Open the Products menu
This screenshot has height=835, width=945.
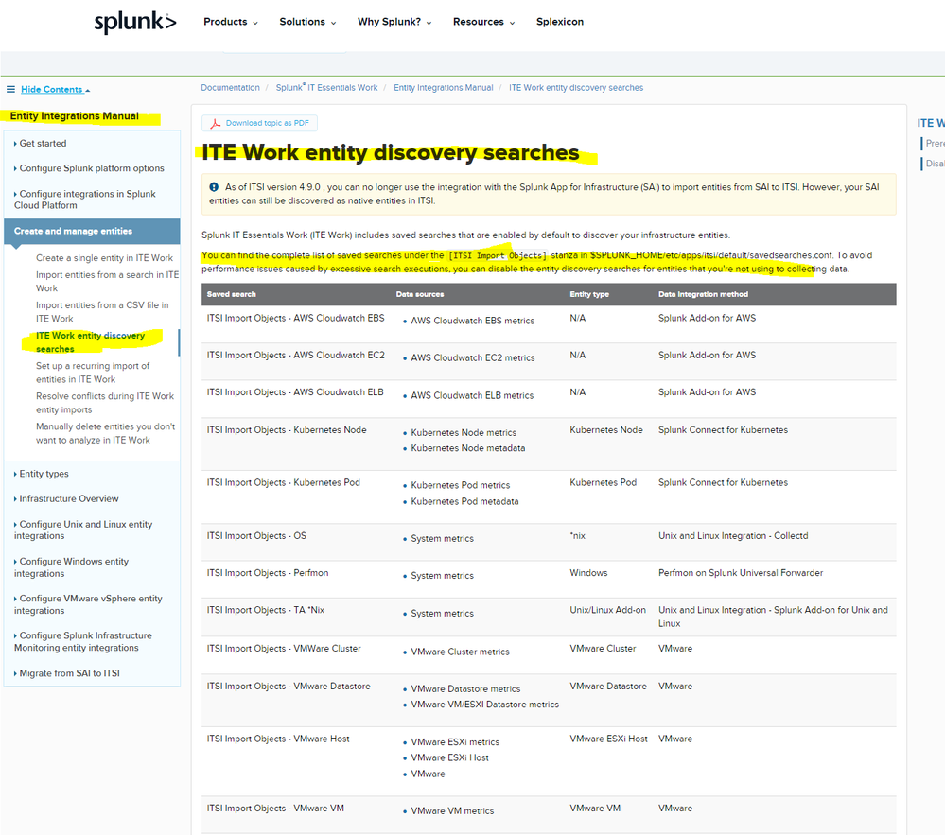pyautogui.click(x=231, y=22)
